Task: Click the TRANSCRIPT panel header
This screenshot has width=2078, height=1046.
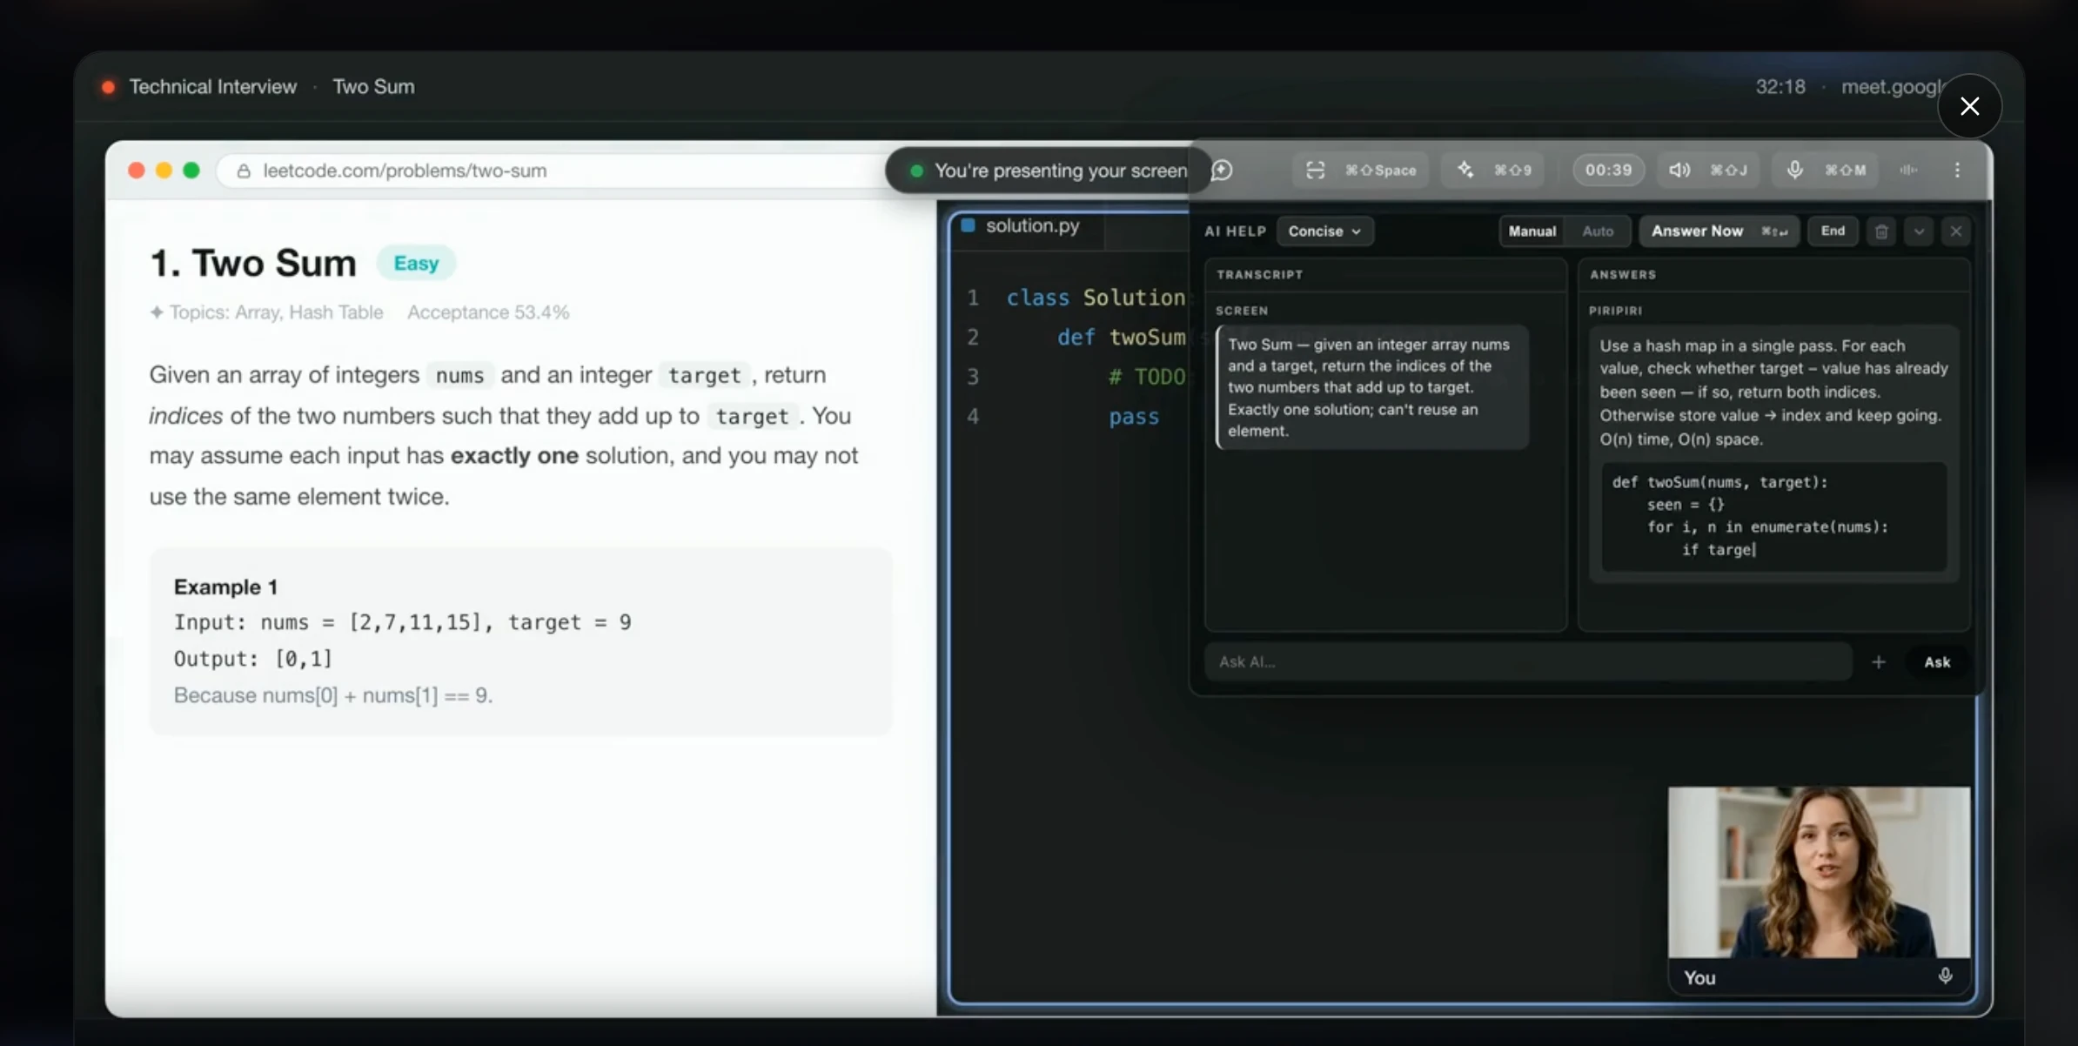Action: click(x=1259, y=275)
